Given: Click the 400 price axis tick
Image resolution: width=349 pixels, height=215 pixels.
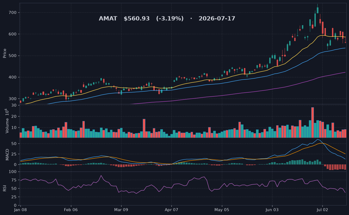Looking at the screenshot, I should click(x=13, y=77).
